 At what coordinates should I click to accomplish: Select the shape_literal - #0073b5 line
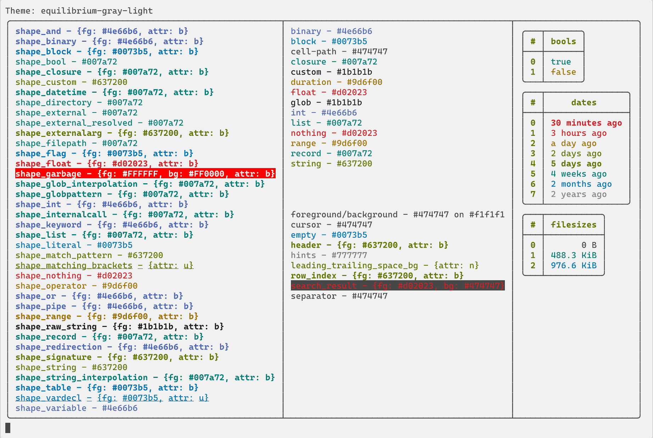point(74,245)
